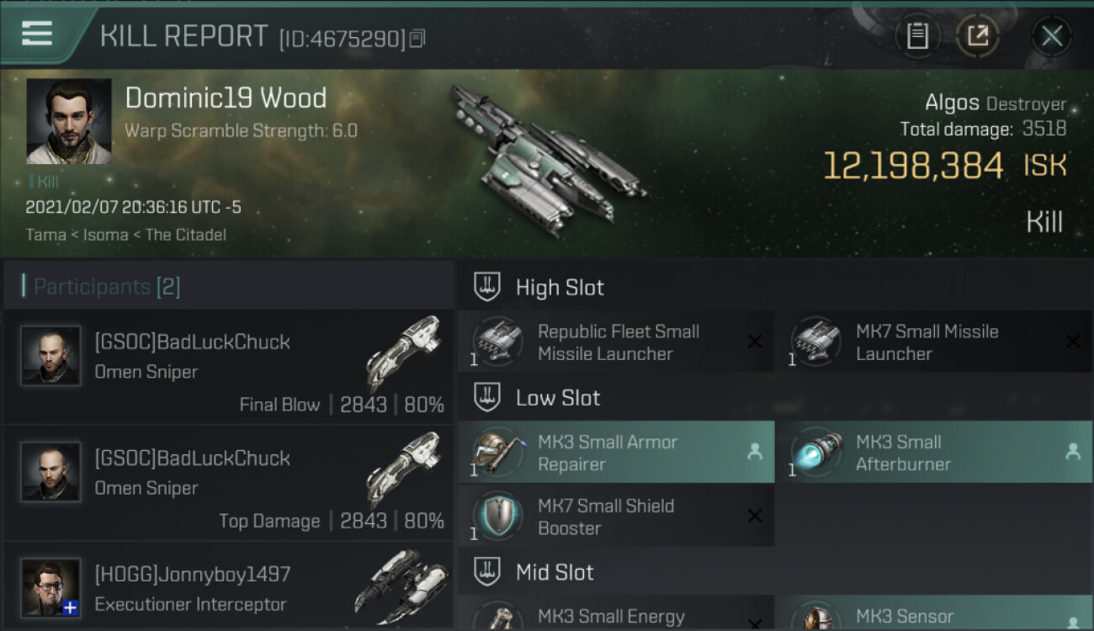The width and height of the screenshot is (1094, 631).
Task: Click the clipboard report icon
Action: coord(917,35)
